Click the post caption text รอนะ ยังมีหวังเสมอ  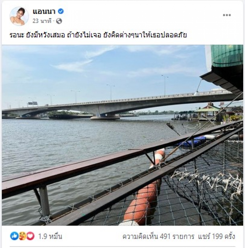pos(37,35)
